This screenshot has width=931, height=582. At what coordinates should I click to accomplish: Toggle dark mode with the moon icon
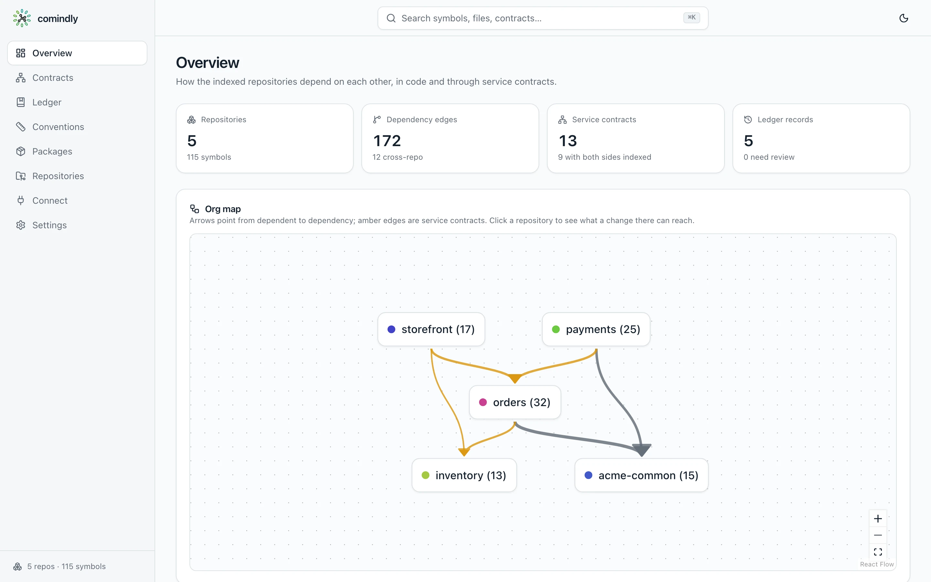(904, 18)
